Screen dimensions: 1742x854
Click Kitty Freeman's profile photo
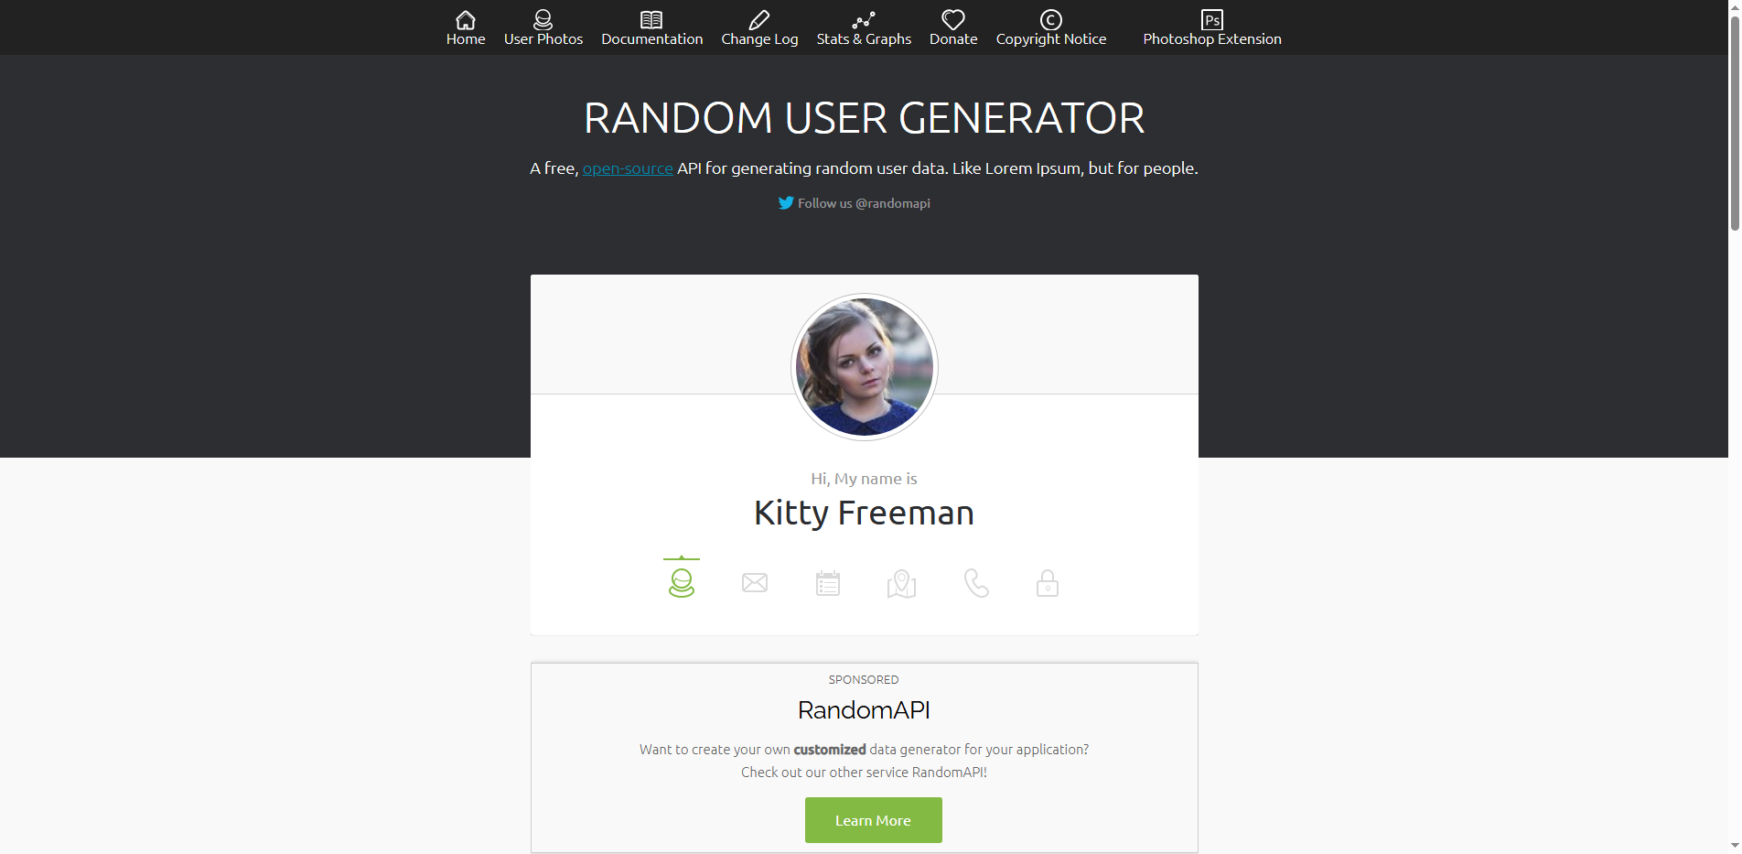tap(864, 366)
